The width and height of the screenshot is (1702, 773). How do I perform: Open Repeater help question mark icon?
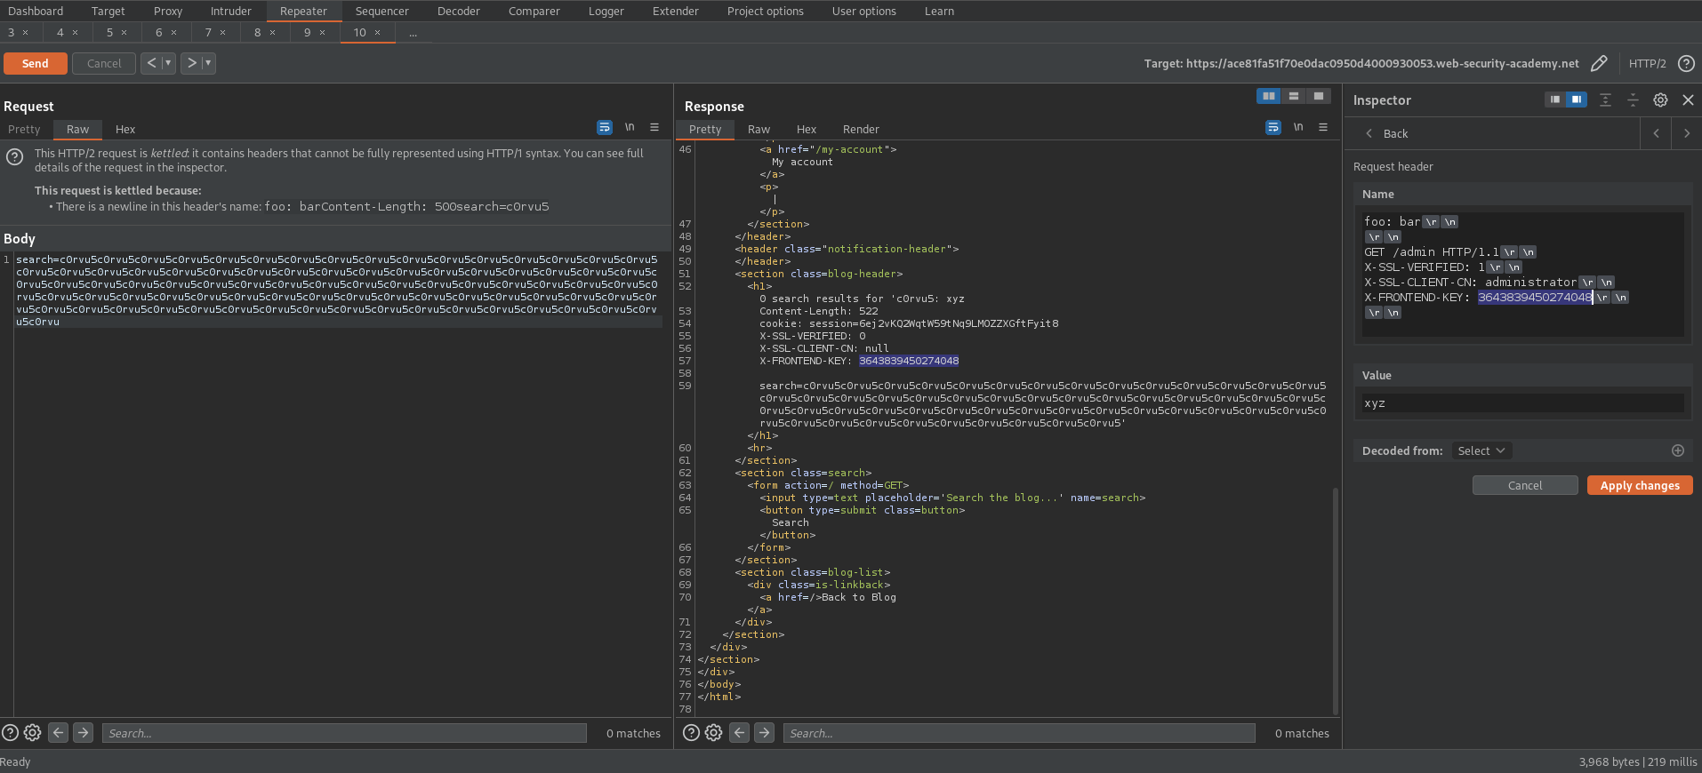point(1686,63)
